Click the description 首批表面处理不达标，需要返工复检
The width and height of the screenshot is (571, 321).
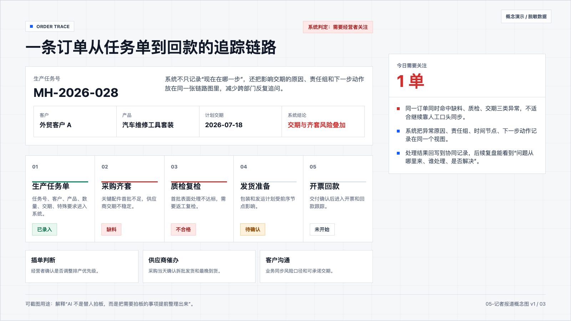point(198,203)
